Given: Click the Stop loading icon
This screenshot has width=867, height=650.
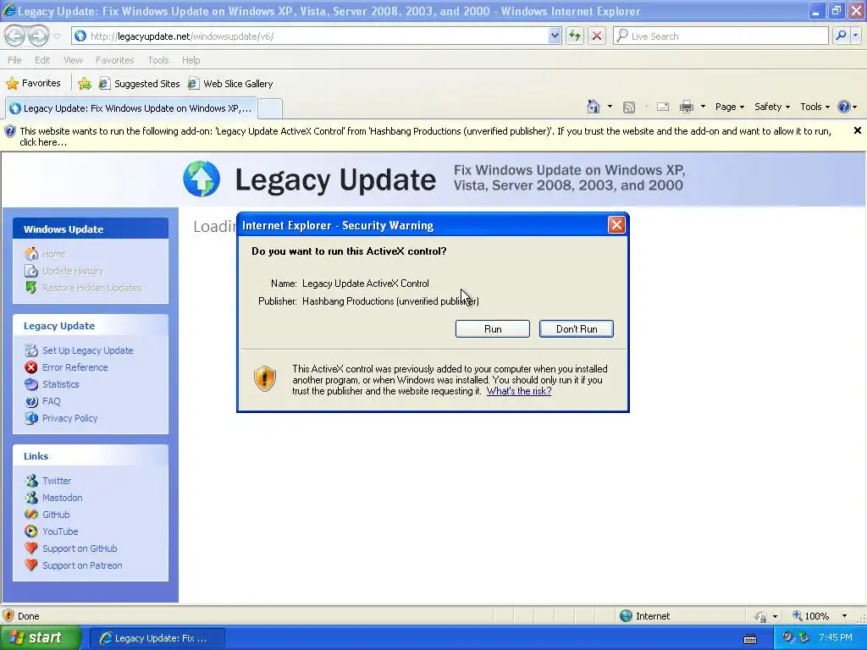Looking at the screenshot, I should tap(597, 36).
